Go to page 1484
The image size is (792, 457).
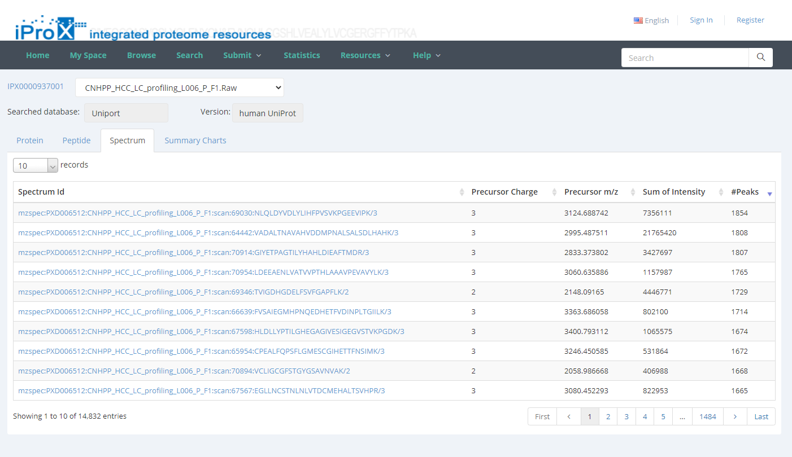tap(707, 416)
